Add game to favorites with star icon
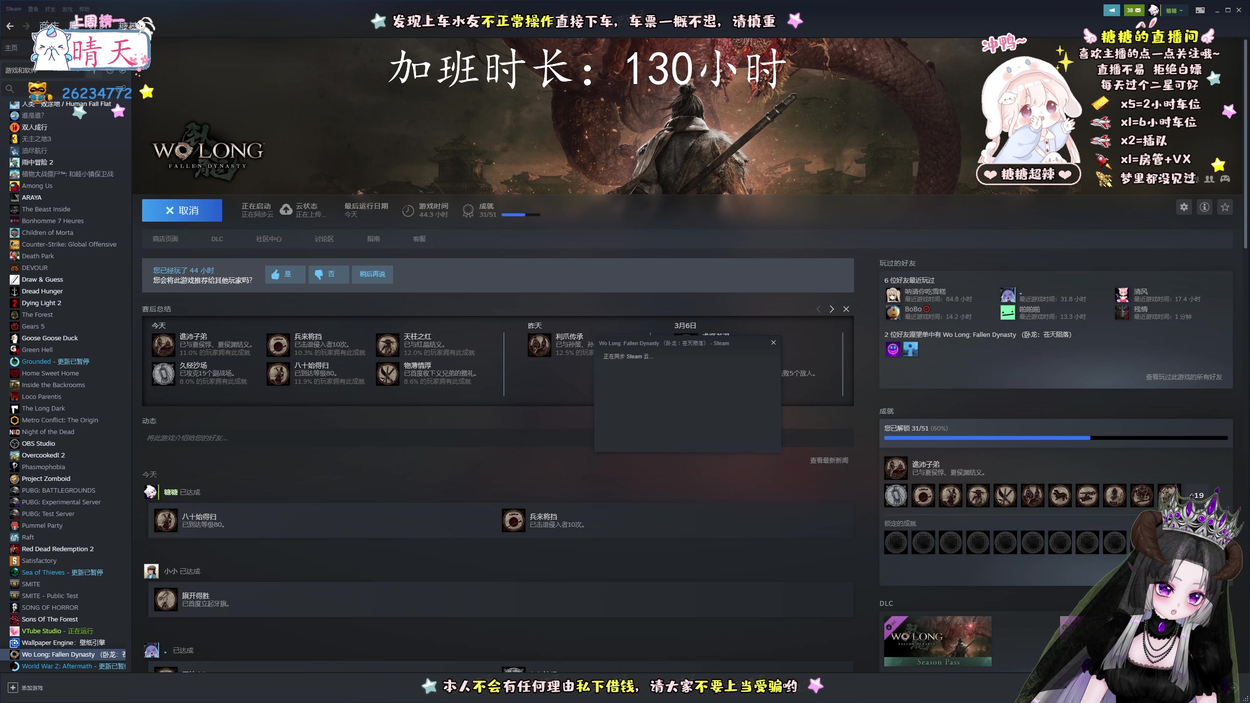 [x=1225, y=207]
